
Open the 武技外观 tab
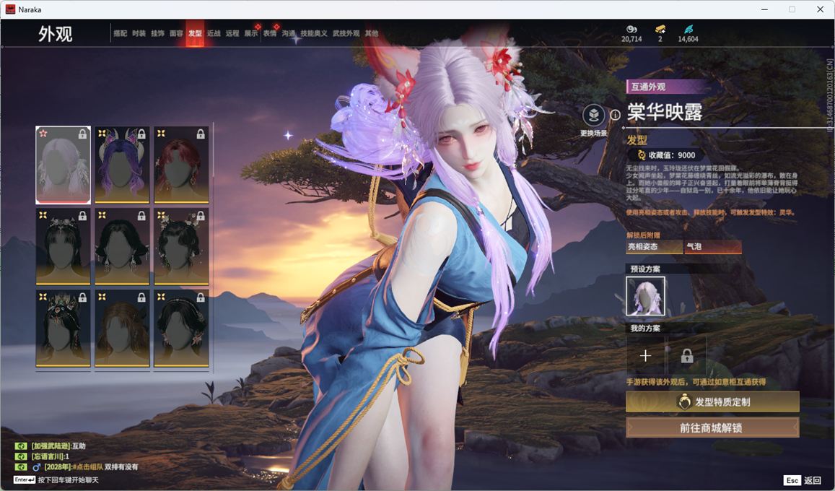coord(346,33)
